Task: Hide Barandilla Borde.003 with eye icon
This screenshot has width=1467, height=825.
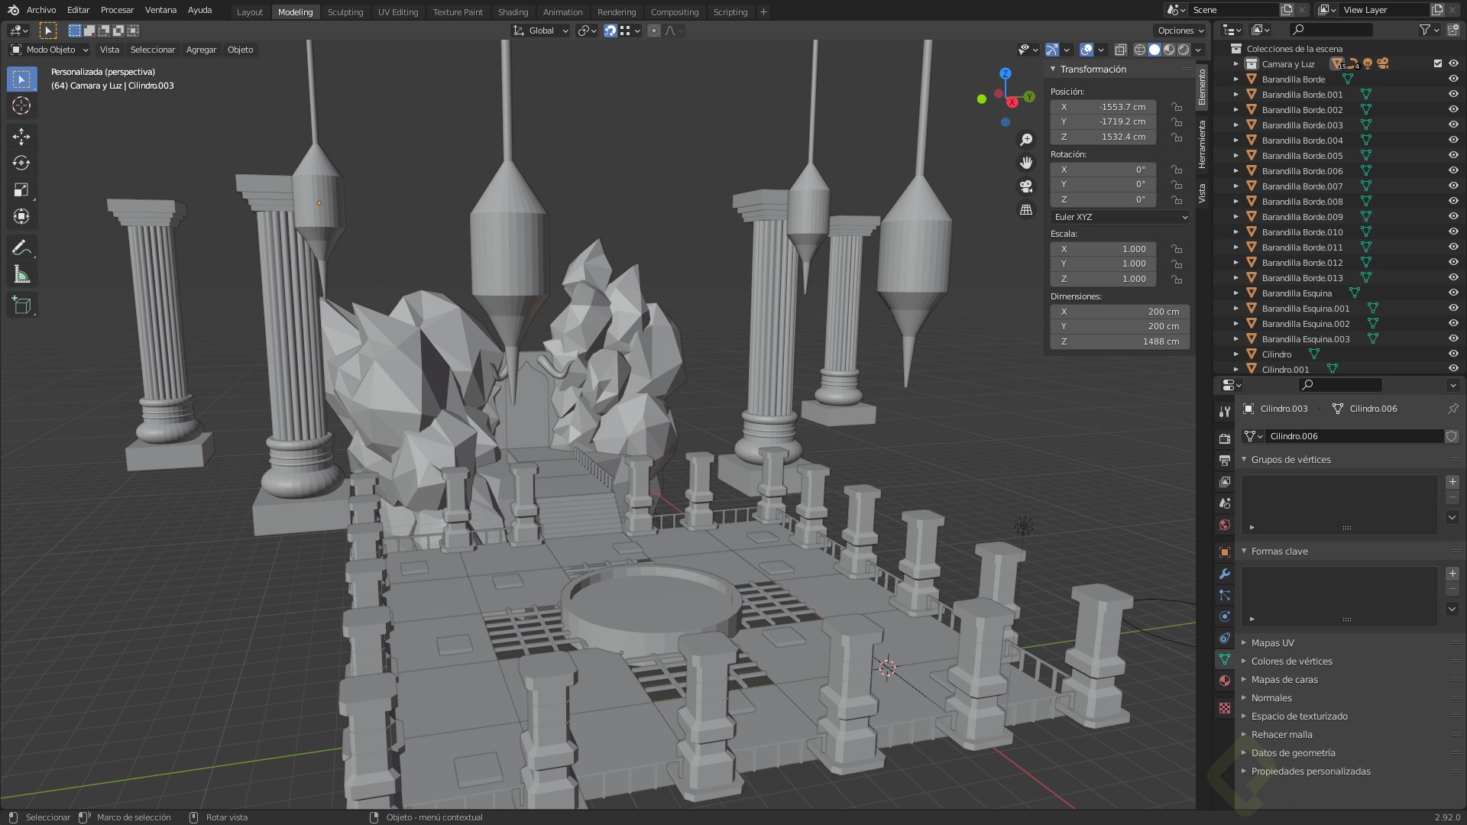Action: [1453, 125]
